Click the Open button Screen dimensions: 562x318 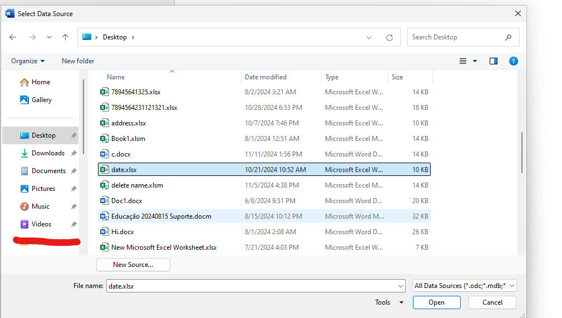pos(437,302)
